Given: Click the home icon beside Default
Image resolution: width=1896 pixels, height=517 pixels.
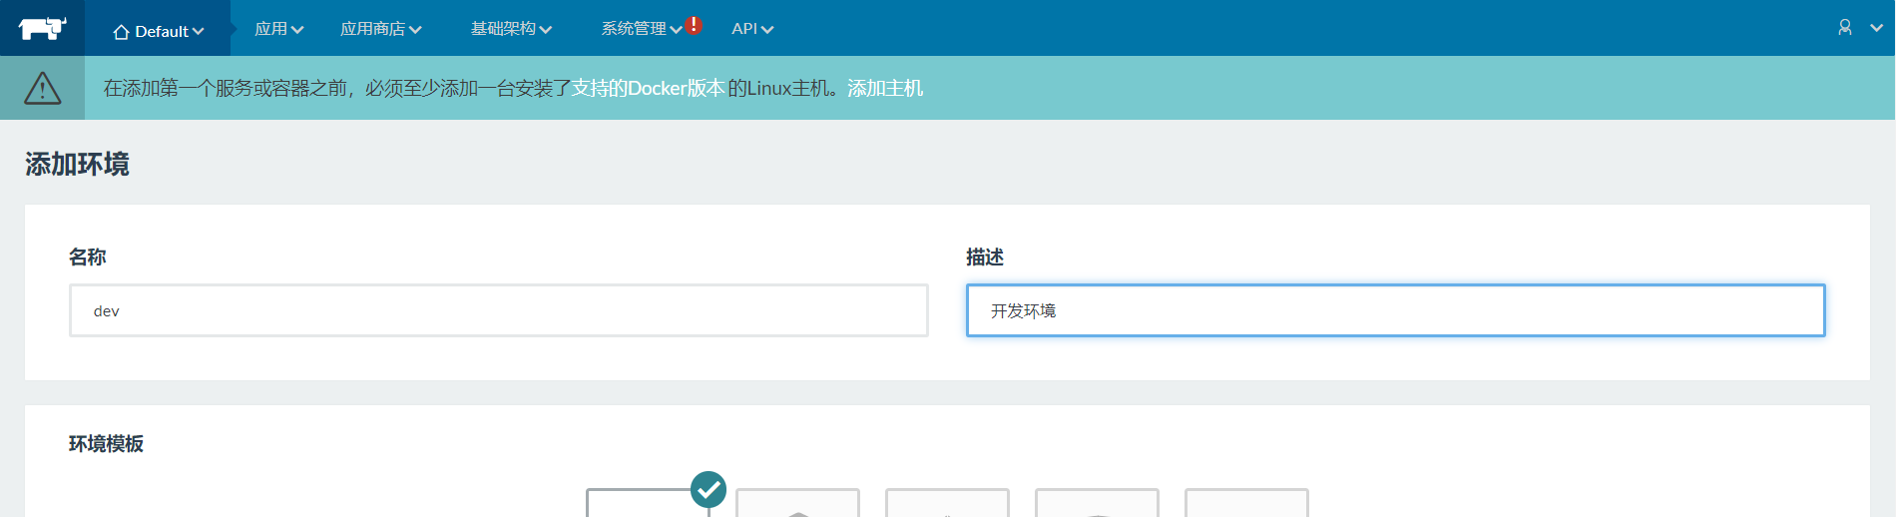Looking at the screenshot, I should [121, 32].
